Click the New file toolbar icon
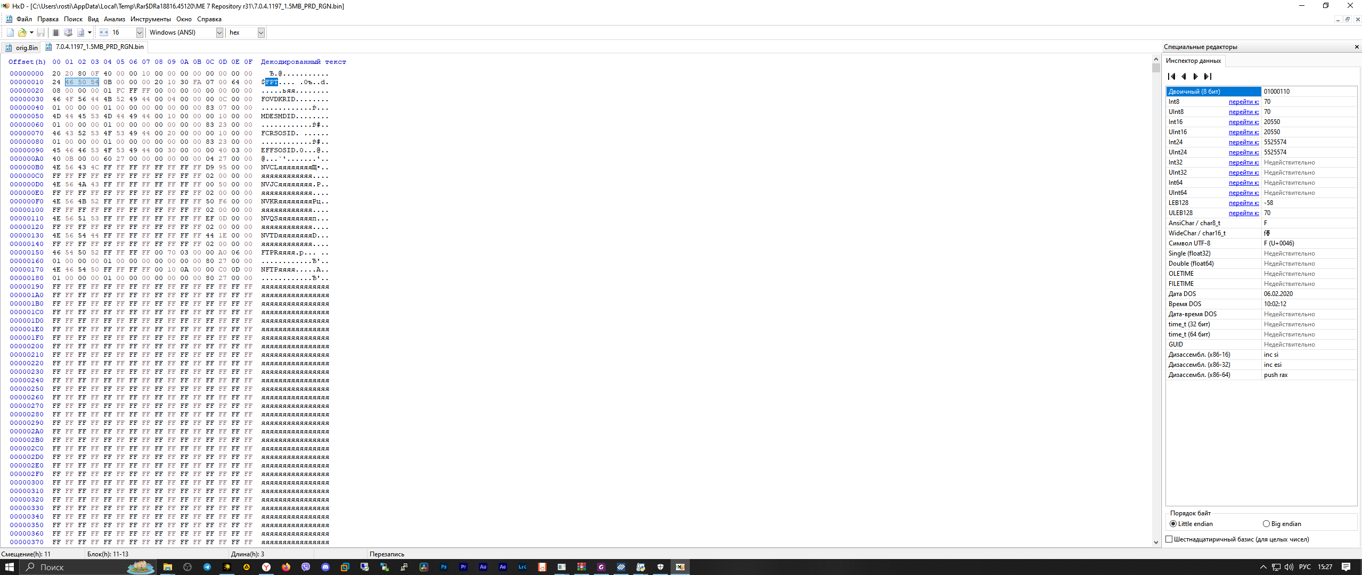The image size is (1362, 575). coord(10,32)
